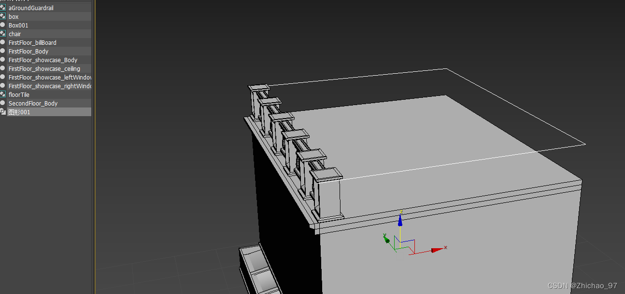Click the geometry sphere icon next to Box001
Screen dimensions: 625x294
click(3, 25)
